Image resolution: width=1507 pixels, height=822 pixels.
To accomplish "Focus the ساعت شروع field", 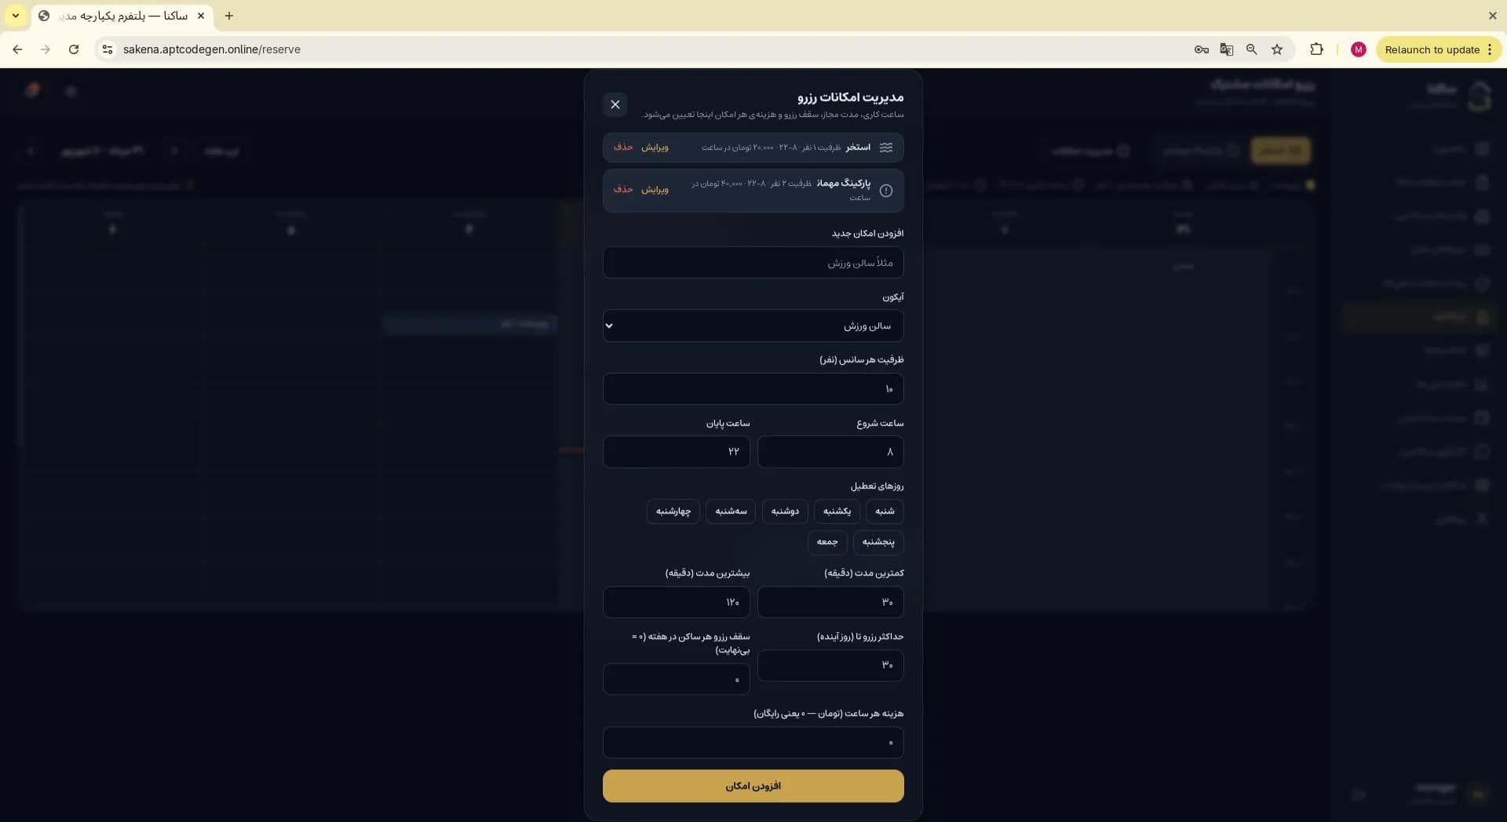I will [x=830, y=452].
